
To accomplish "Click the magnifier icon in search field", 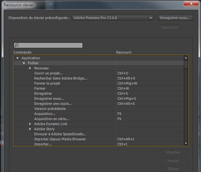I will tap(17, 45).
